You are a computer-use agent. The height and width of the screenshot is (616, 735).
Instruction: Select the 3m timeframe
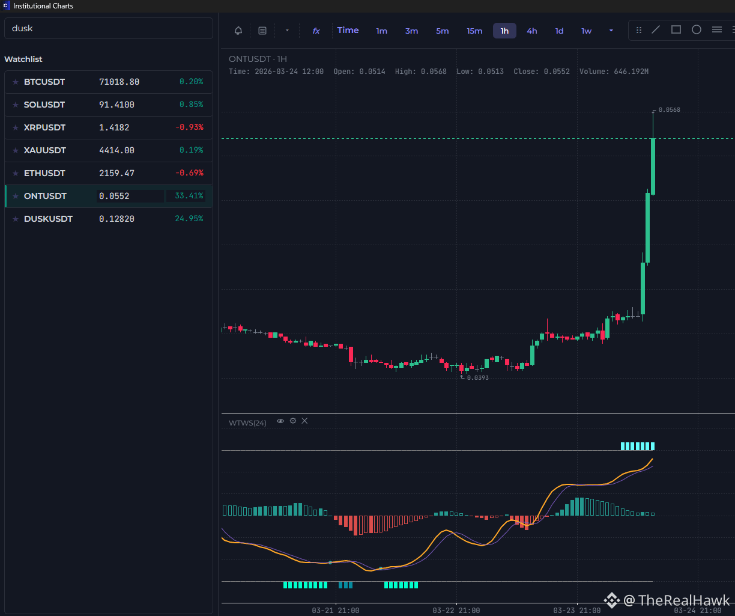coord(411,31)
